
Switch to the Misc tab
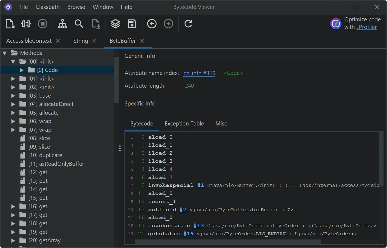point(221,124)
